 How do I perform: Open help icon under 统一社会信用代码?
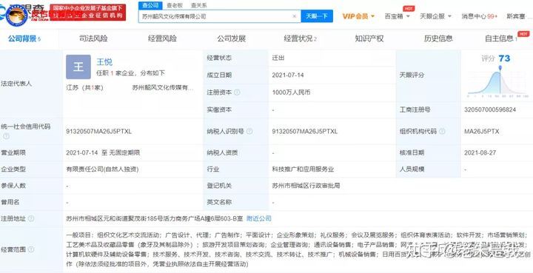pos(6,136)
